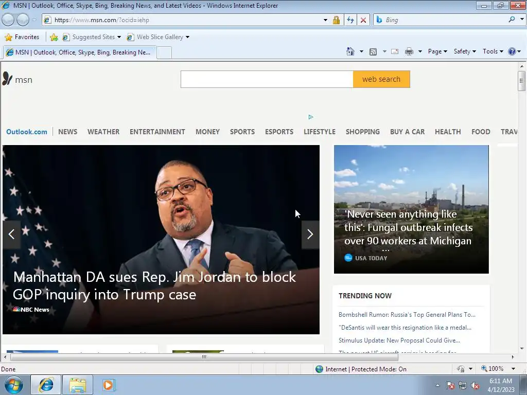Click the zoom magnifier icon in status bar
527x395 pixels.
484,368
